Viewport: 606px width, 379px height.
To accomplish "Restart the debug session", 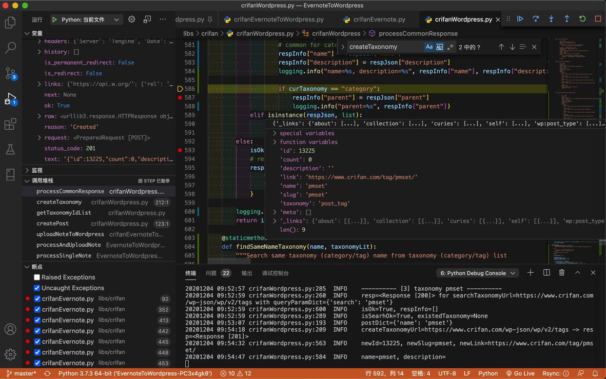I will [582, 19].
